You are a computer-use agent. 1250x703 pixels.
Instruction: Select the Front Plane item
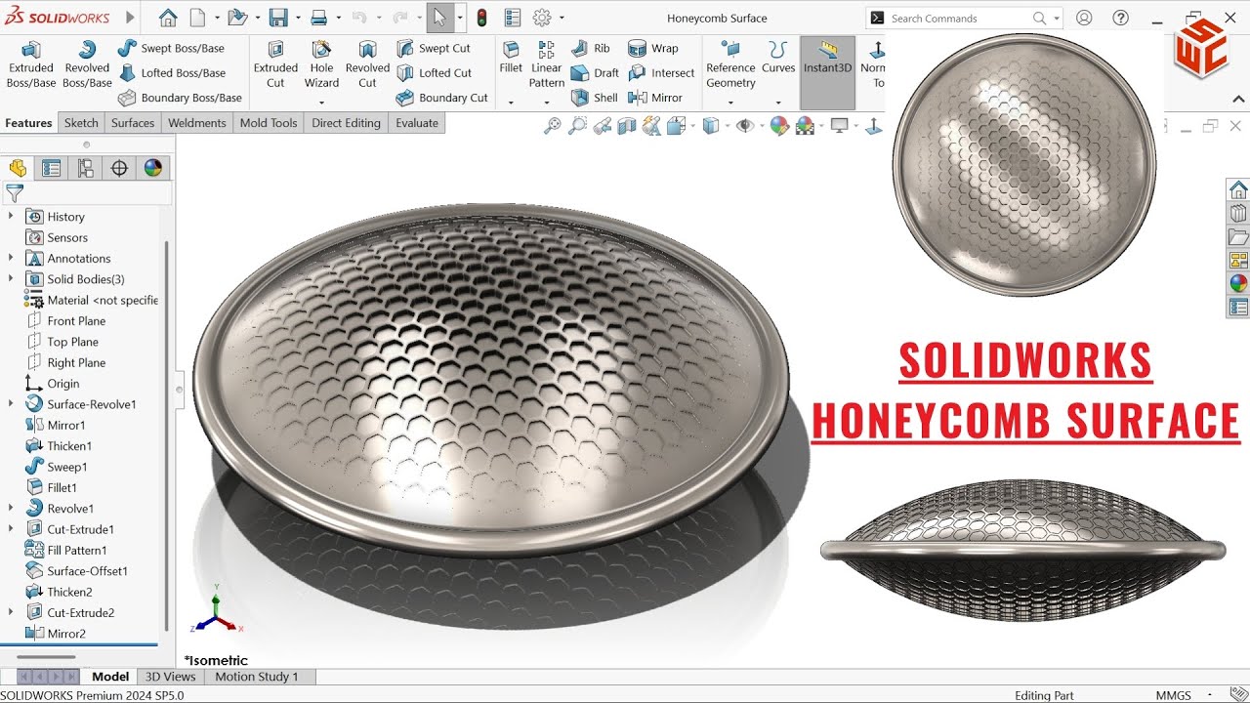point(65,321)
